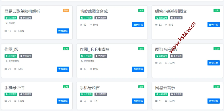Click the list icon beside JSON on 网易云歌单随机解析
Image resolution: width=224 pixels, height=111 pixels.
pyautogui.click(x=15, y=31)
